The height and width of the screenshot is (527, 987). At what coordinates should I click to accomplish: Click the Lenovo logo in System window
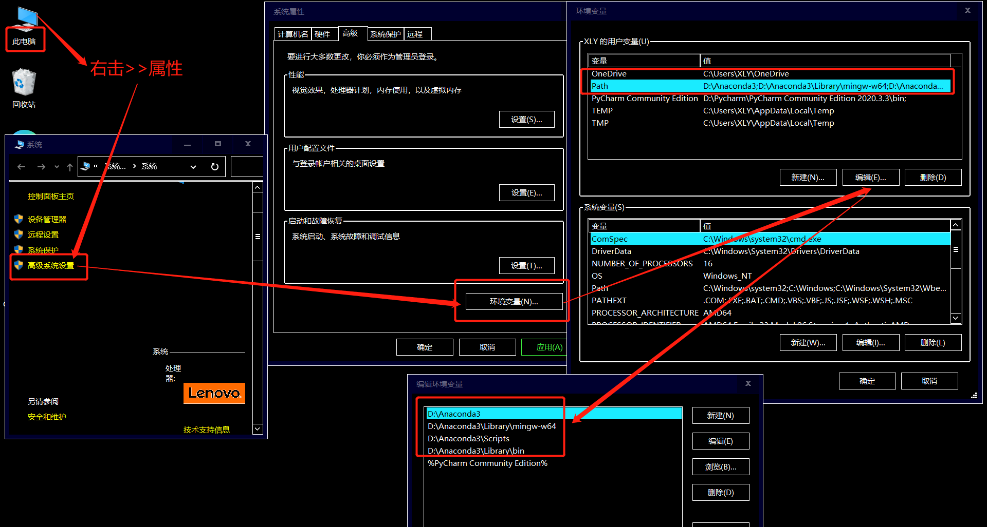coord(214,394)
